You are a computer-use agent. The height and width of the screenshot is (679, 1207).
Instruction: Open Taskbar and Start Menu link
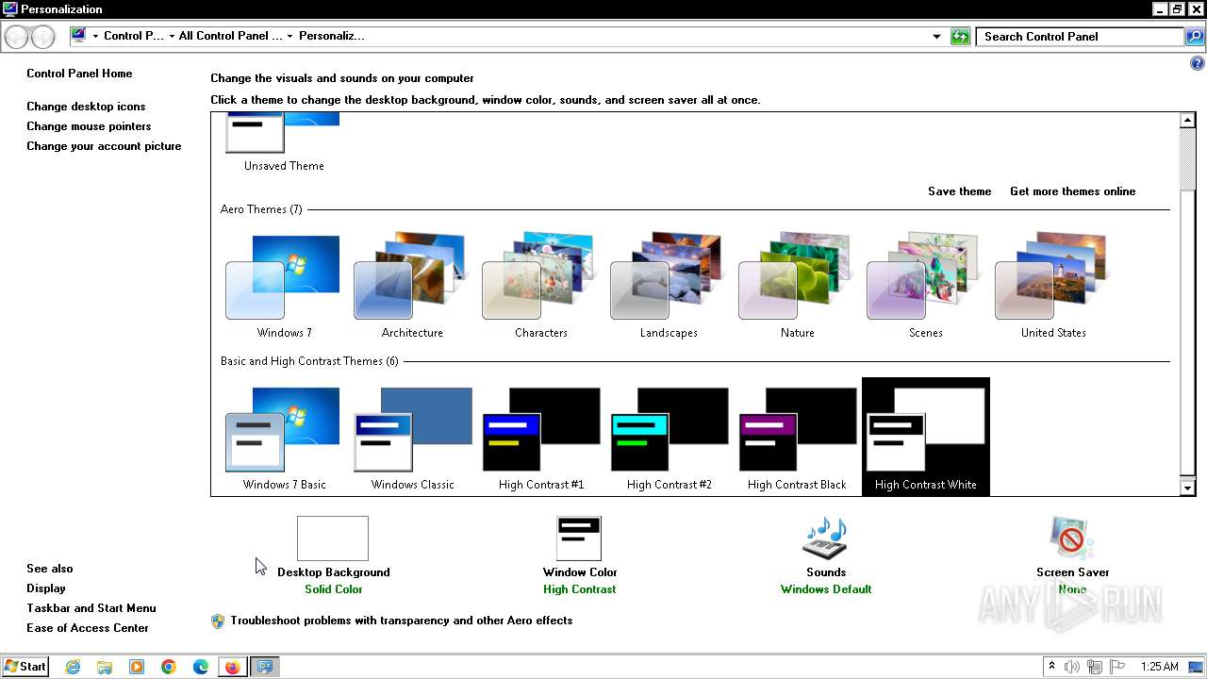point(91,608)
